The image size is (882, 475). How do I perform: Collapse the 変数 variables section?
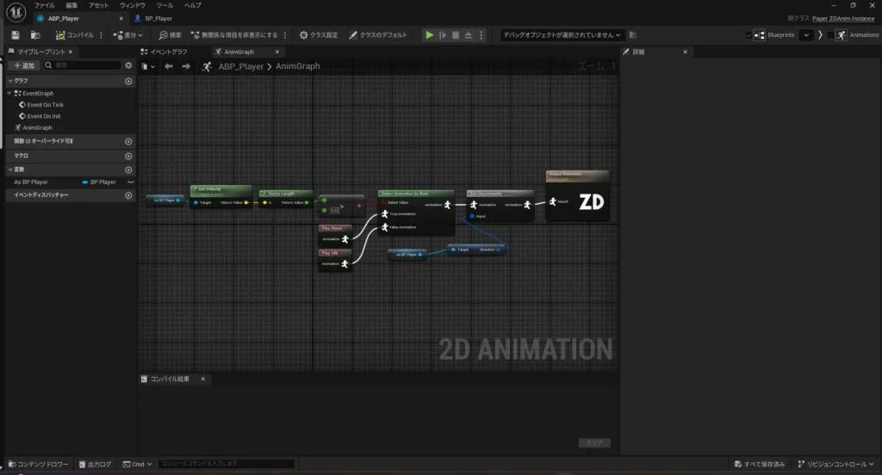pos(10,170)
